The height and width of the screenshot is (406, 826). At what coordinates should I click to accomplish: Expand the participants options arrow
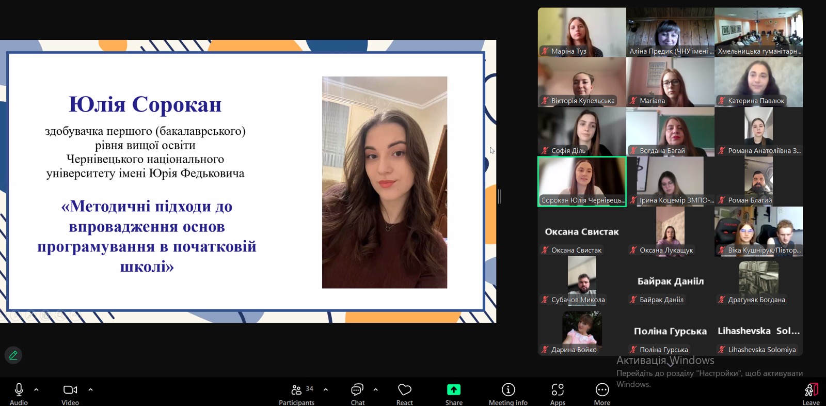326,389
